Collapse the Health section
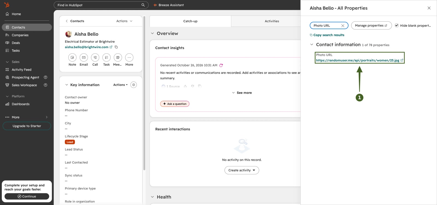The image size is (437, 205). tap(152, 197)
